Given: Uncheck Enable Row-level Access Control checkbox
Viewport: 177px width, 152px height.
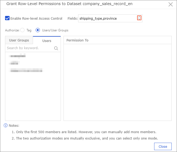Looking at the screenshot, I should coord(7,18).
